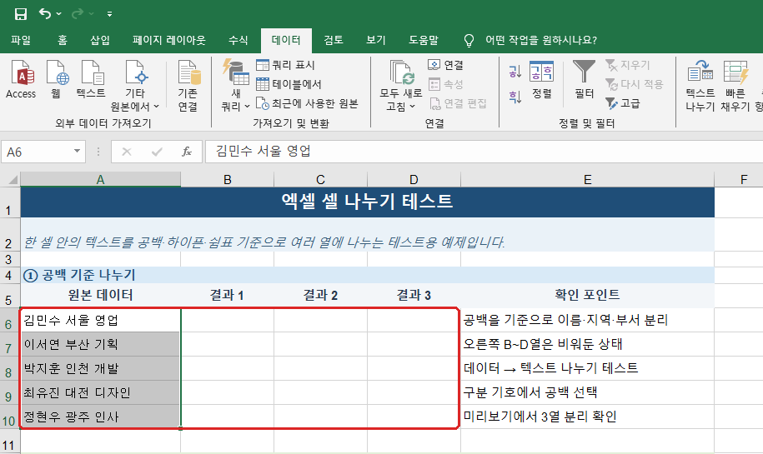Click the 연결 button in ribbon
The width and height of the screenshot is (763, 454).
coord(446,65)
